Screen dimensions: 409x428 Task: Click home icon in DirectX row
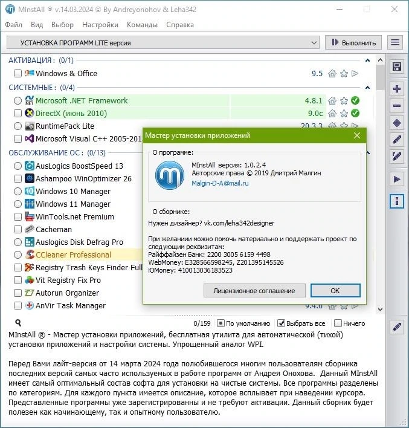pyautogui.click(x=332, y=113)
